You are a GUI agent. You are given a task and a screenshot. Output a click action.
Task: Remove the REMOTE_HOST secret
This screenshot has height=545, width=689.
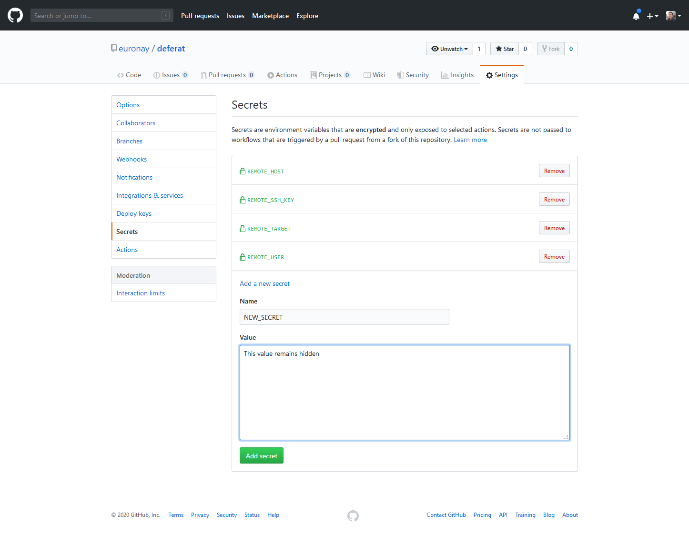pos(554,171)
